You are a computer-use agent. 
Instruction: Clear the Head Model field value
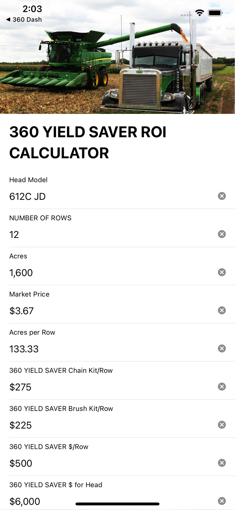pyautogui.click(x=222, y=196)
